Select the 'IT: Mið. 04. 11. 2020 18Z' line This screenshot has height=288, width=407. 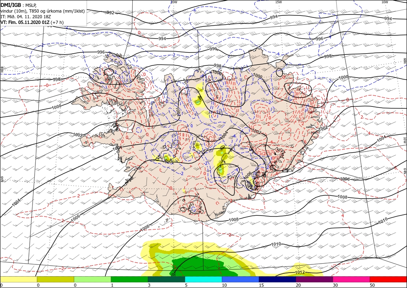(25, 17)
